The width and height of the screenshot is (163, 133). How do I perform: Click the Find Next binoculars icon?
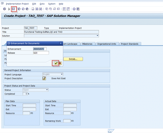40,9
